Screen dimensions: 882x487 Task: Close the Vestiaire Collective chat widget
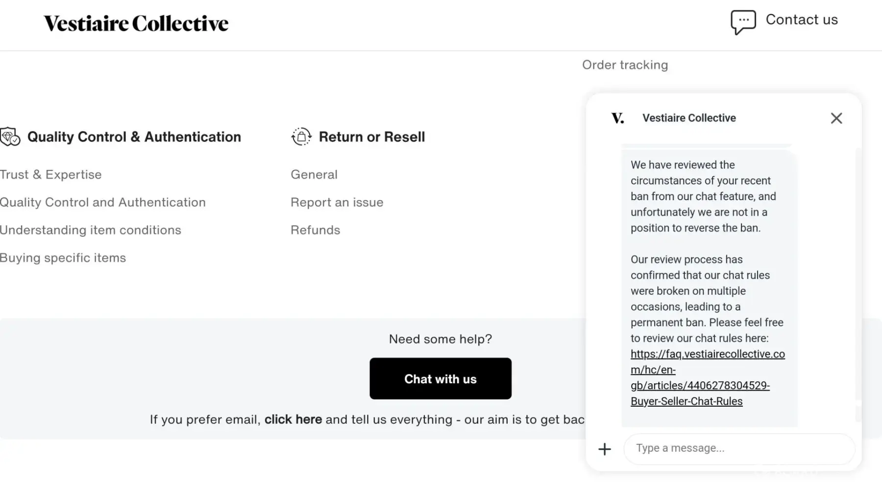[x=836, y=118]
